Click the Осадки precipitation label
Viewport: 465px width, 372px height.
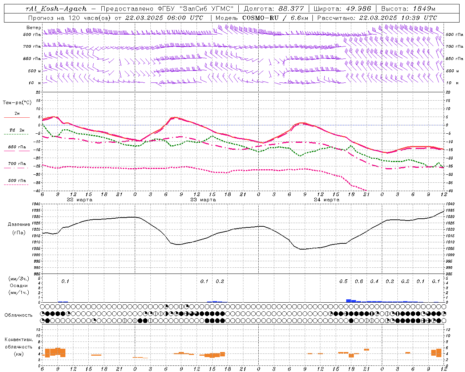19,286
